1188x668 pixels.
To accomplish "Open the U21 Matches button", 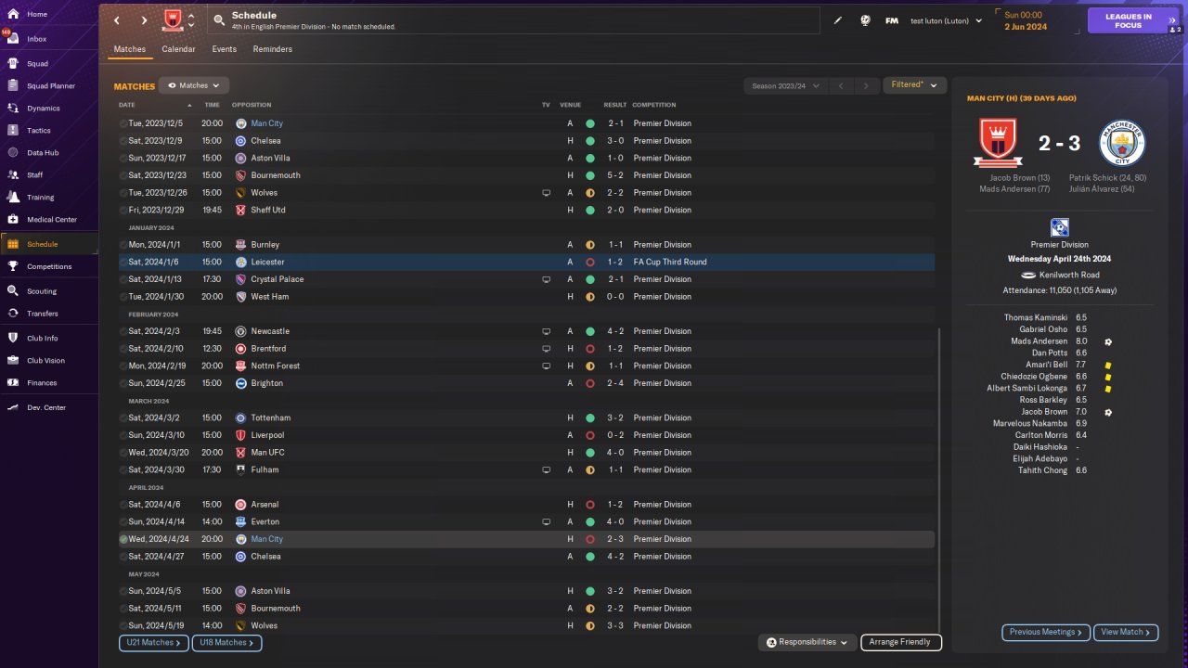I will pyautogui.click(x=153, y=642).
